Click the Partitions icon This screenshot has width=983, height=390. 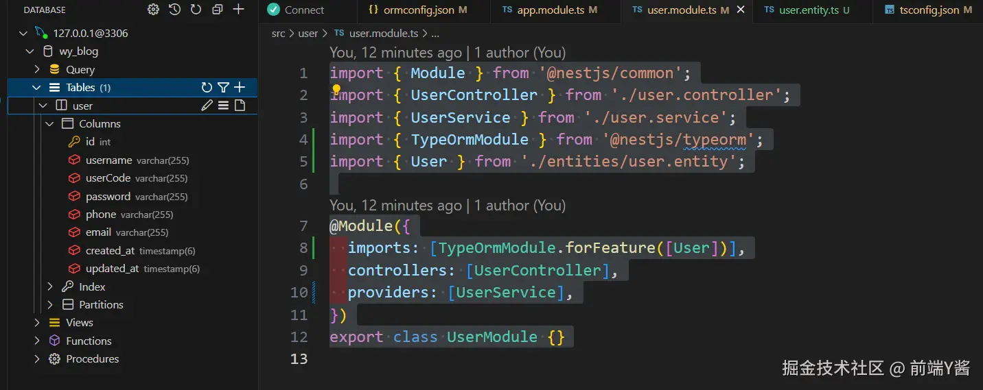pos(67,304)
